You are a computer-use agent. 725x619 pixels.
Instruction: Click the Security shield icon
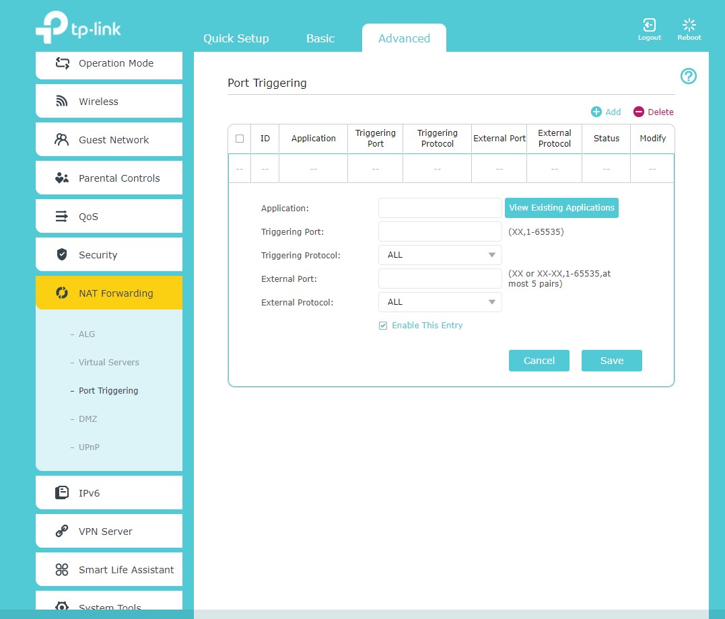[x=61, y=254]
